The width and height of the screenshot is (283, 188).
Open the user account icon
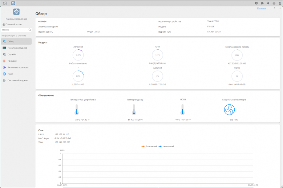click(x=280, y=3)
